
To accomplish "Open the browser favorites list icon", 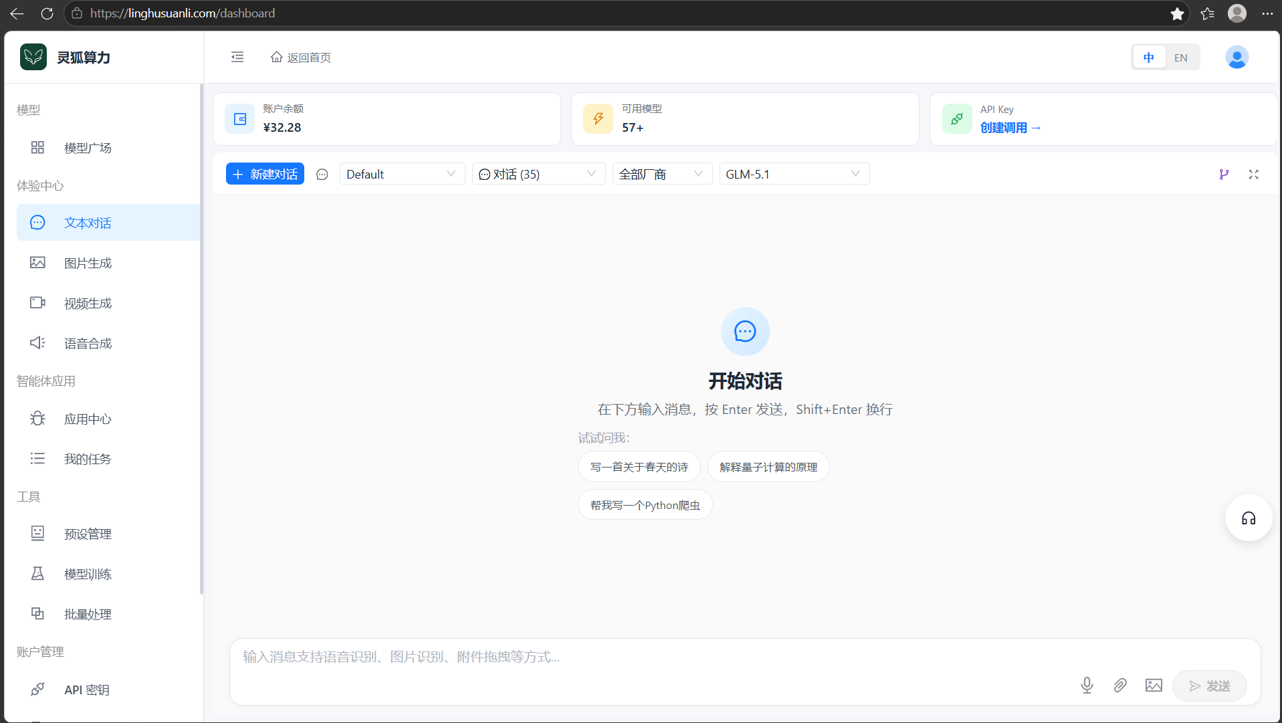I will tap(1208, 13).
